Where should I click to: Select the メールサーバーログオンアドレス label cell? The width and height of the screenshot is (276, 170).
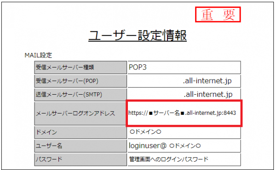pyautogui.click(x=80, y=113)
